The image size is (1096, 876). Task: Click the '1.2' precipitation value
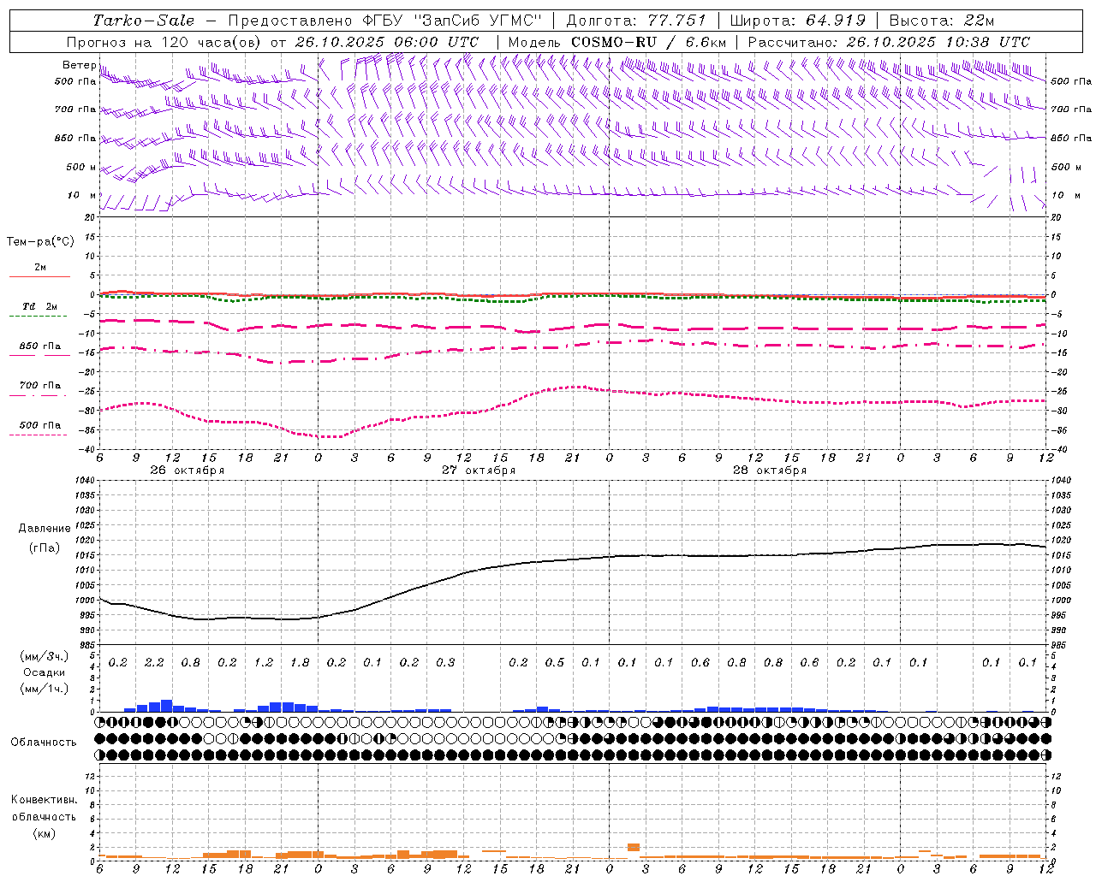264,663
